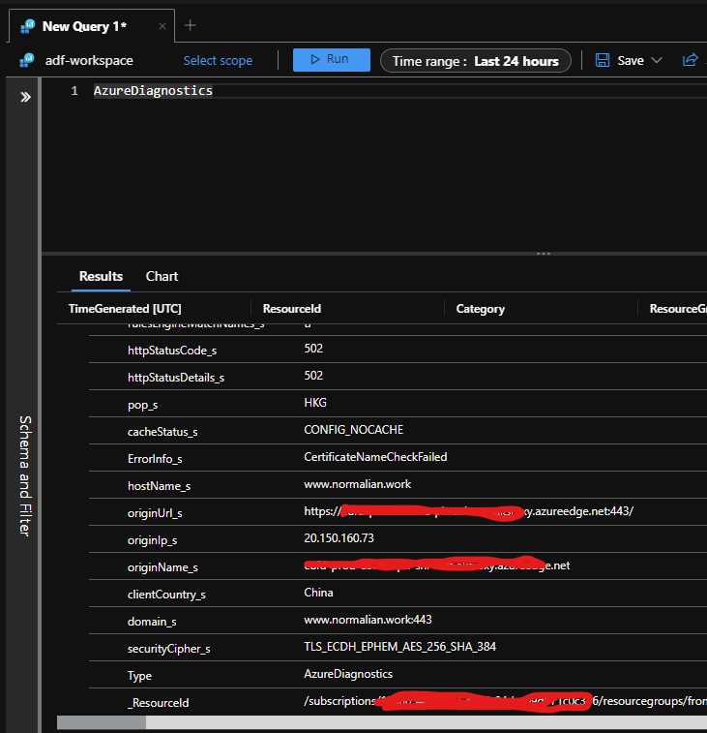Click the Schema and Filter vertical label
Image resolution: width=707 pixels, height=733 pixels.
(25, 475)
